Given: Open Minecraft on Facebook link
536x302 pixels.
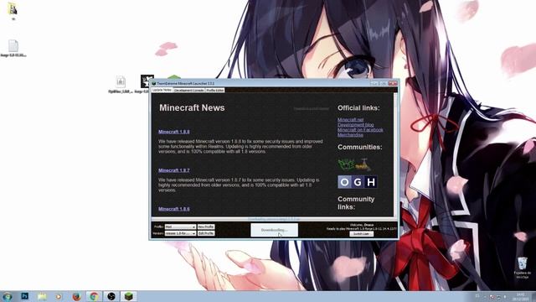Looking at the screenshot, I should (360, 130).
